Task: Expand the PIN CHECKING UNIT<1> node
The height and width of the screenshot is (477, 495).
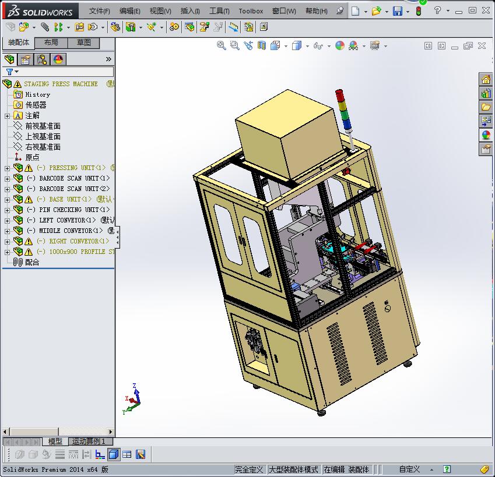Action: coord(7,210)
